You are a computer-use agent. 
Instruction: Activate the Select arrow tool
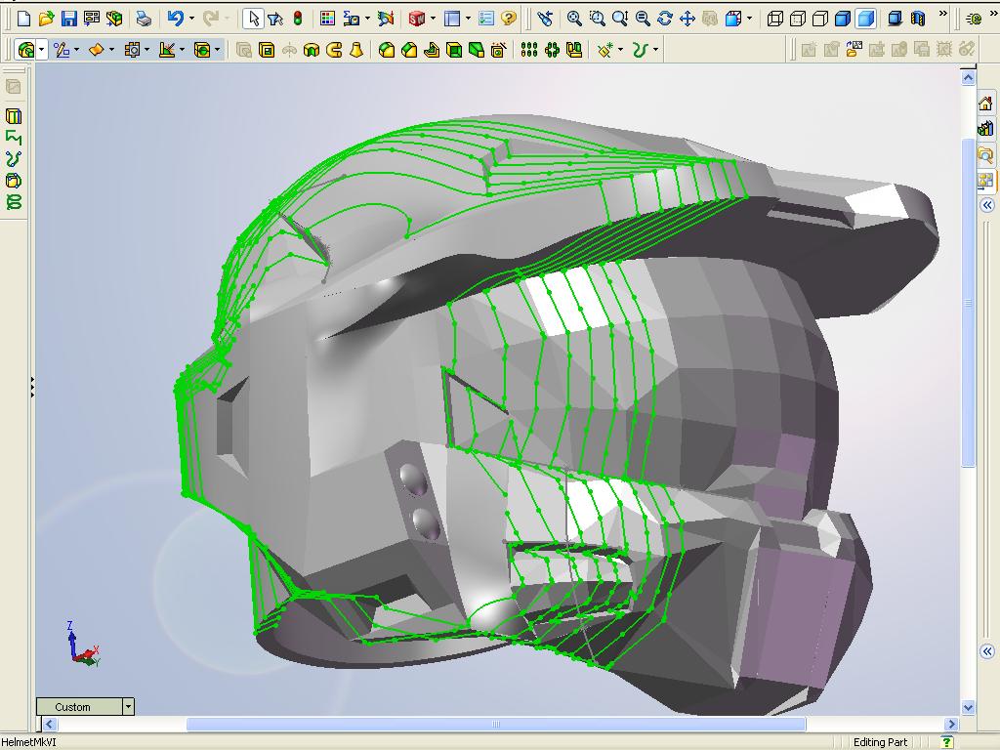point(253,19)
